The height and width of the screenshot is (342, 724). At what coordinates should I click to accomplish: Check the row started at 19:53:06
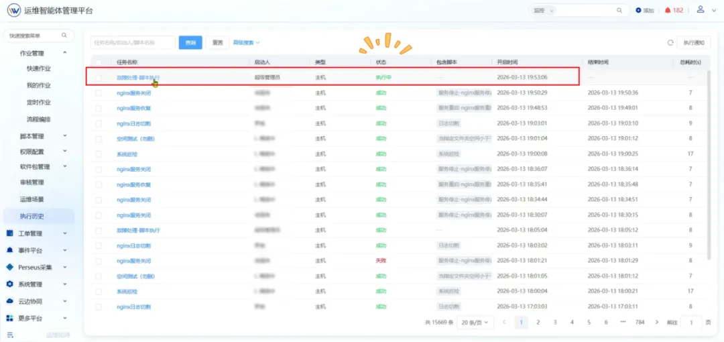(99, 78)
